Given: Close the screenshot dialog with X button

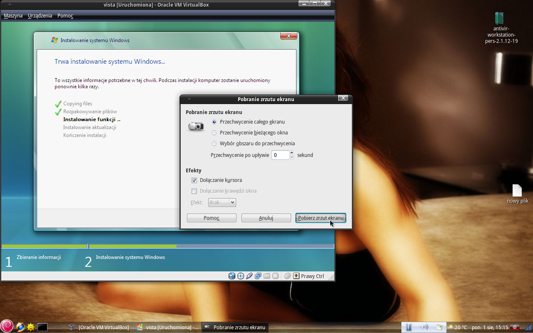Looking at the screenshot, I should click(343, 98).
